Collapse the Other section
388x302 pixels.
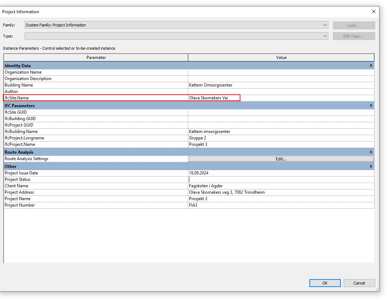coord(371,166)
